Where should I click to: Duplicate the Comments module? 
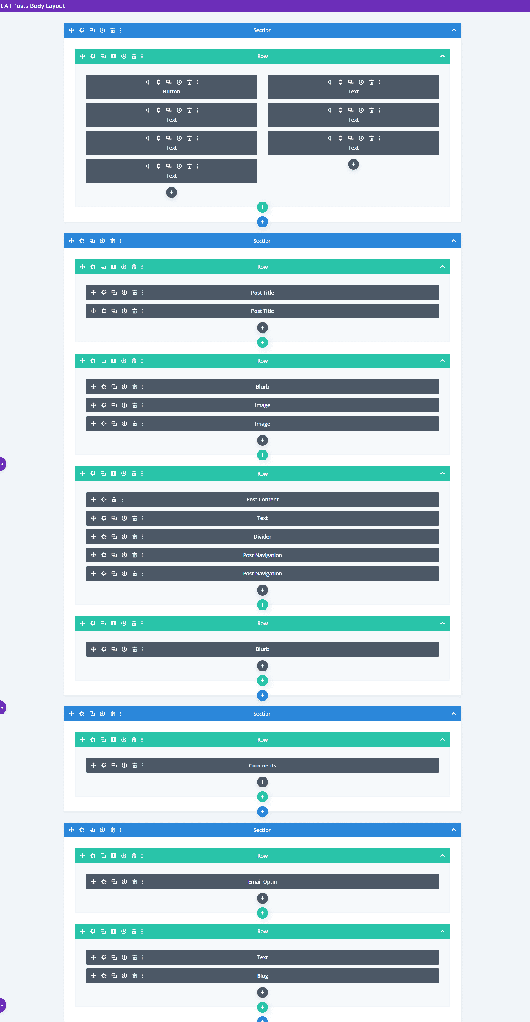[x=114, y=765]
